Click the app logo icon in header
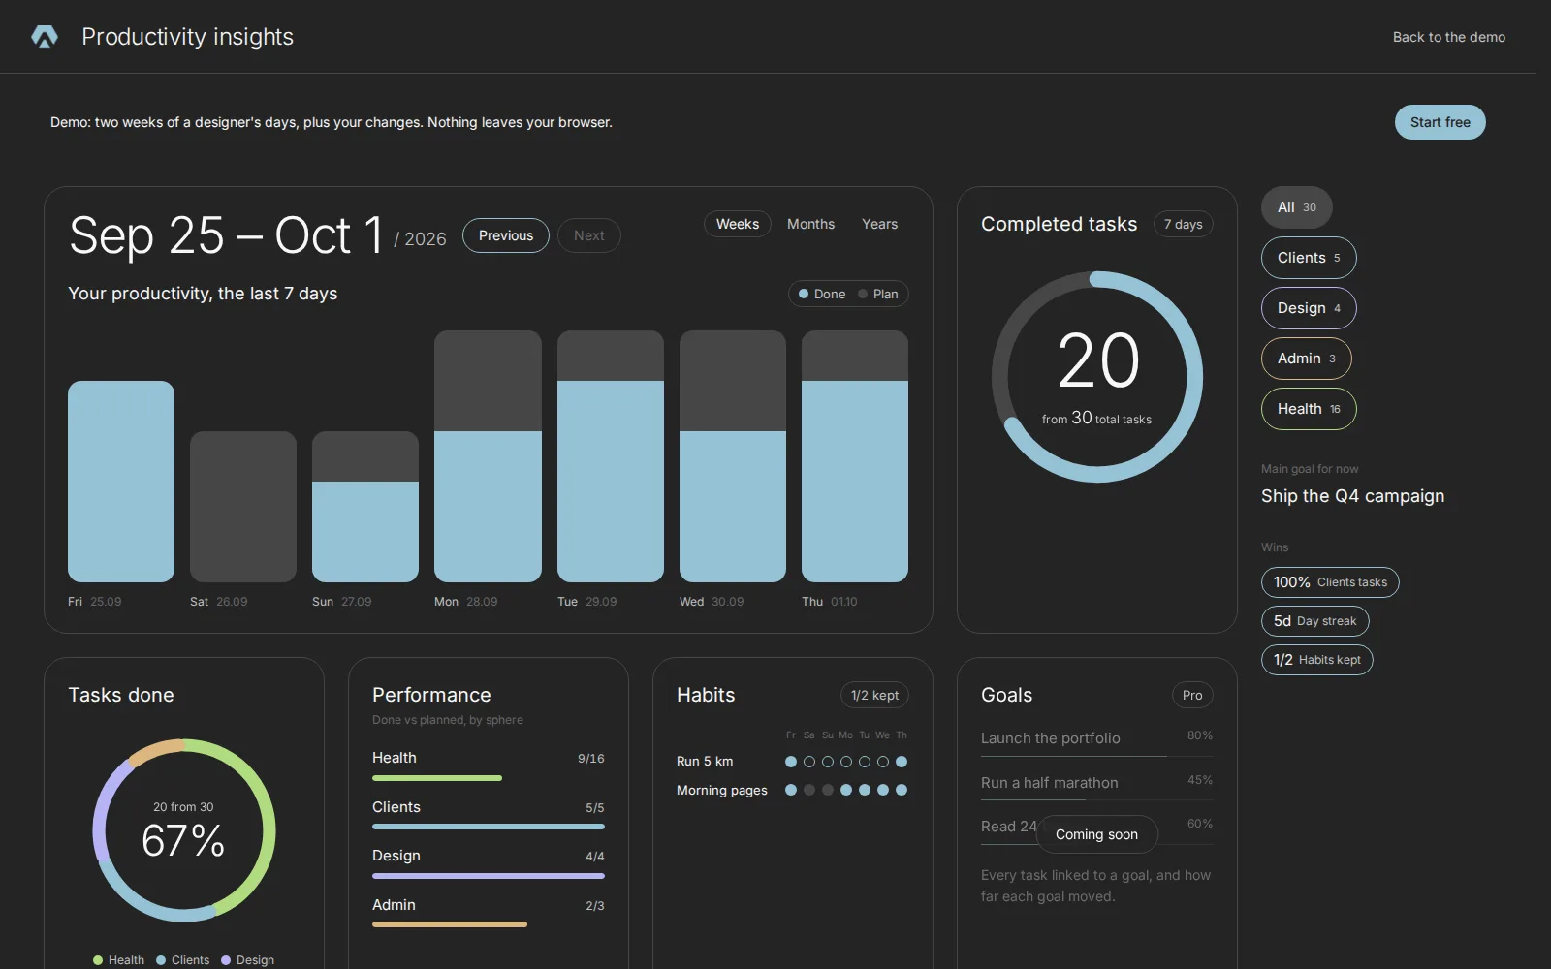 45,37
